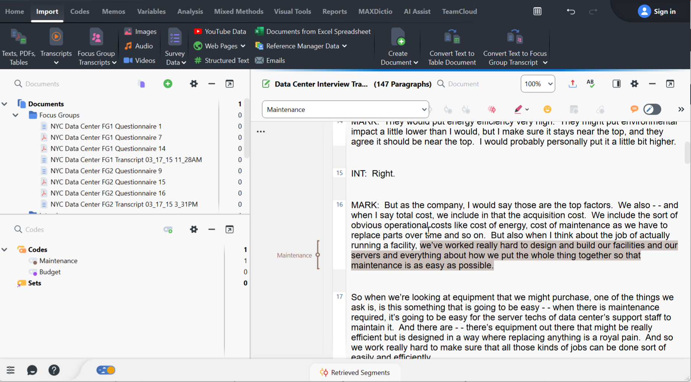Viewport: 691px width, 382px height.
Task: Open Document Browser settings gear
Action: click(x=634, y=84)
